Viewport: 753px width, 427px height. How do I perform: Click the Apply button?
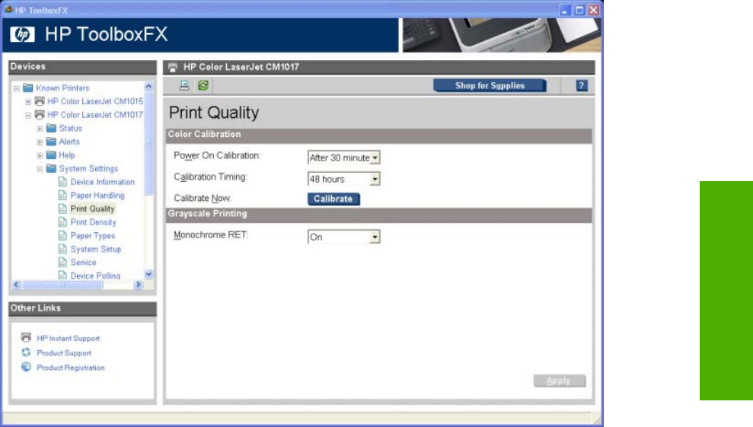559,381
